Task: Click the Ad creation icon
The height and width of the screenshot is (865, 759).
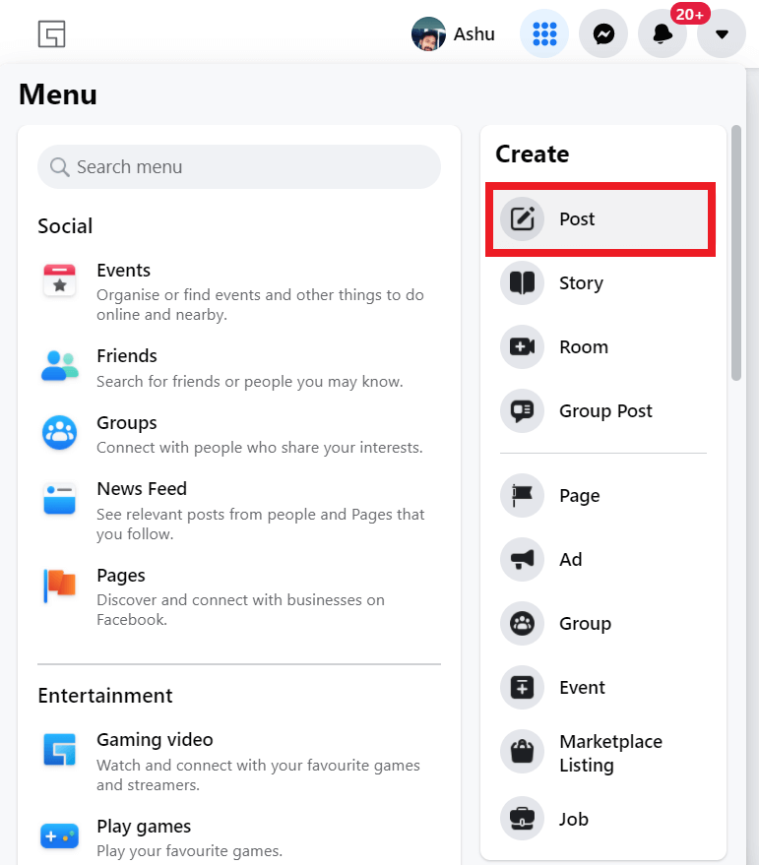Action: tap(522, 559)
